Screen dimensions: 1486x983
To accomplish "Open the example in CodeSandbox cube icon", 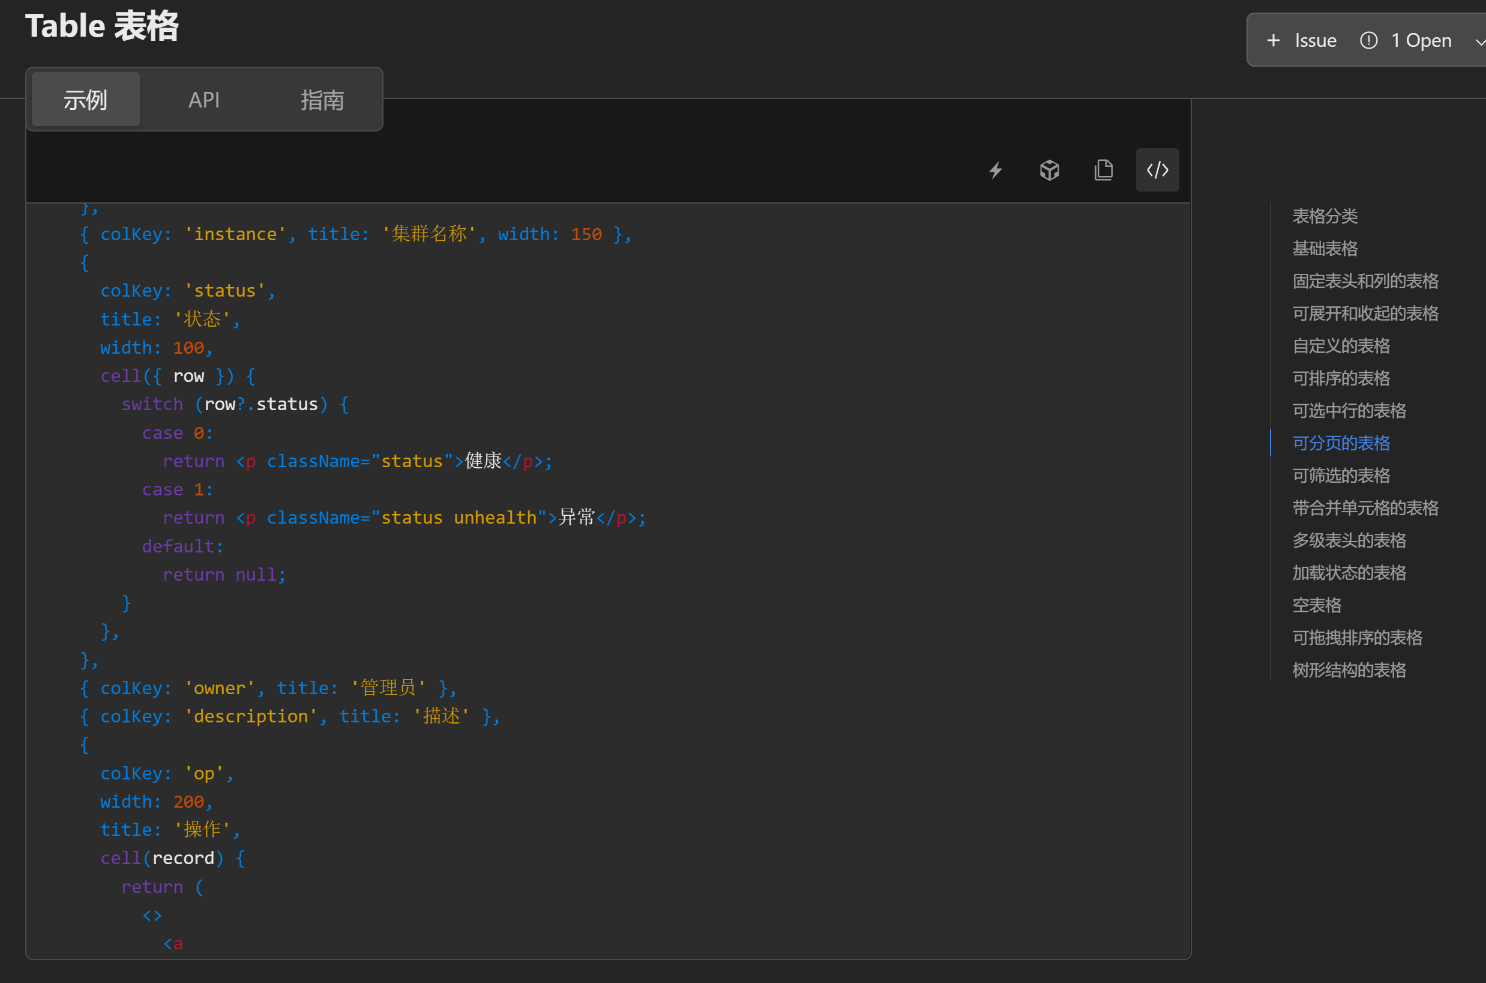I will click(x=1049, y=170).
